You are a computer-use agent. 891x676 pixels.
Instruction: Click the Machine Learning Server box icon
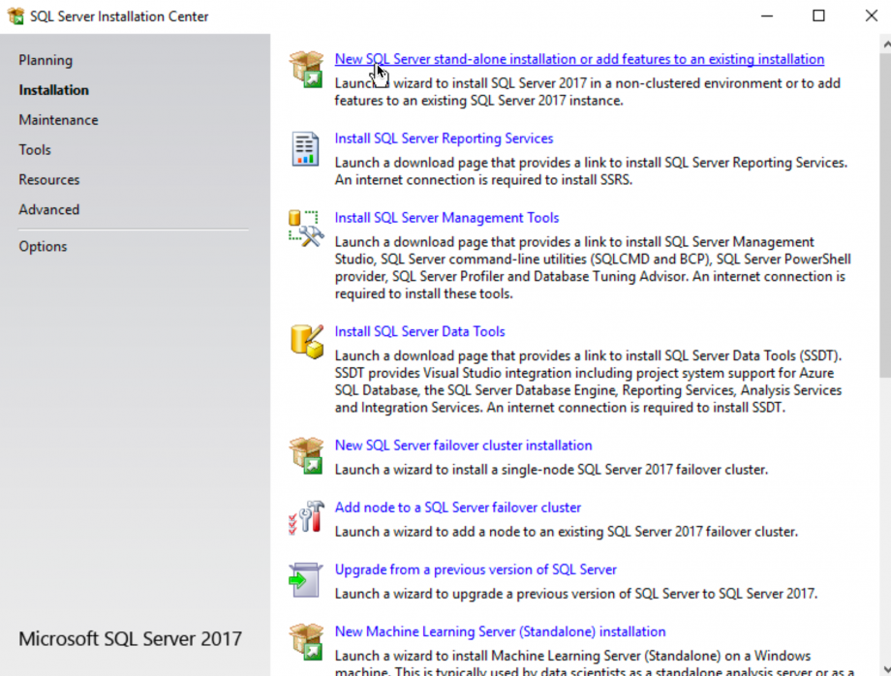(x=305, y=641)
